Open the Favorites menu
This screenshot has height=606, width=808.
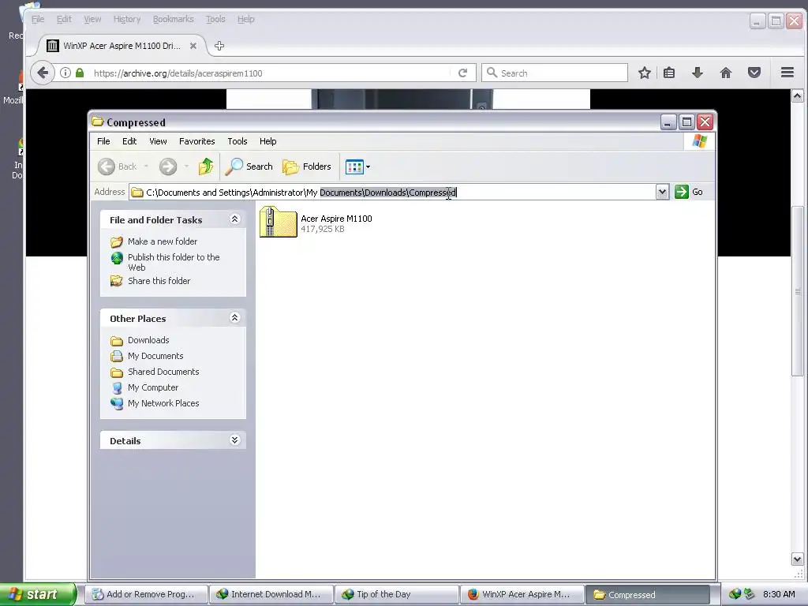[196, 141]
